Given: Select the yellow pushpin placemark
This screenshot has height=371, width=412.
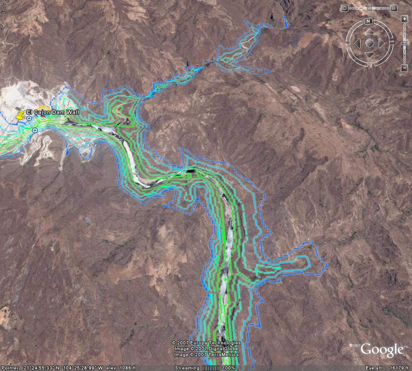Looking at the screenshot, I should tap(20, 115).
